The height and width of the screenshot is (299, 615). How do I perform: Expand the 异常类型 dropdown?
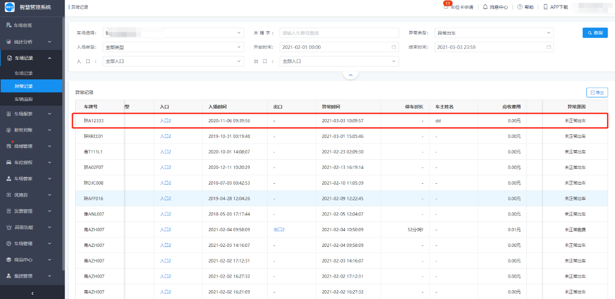tap(494, 33)
